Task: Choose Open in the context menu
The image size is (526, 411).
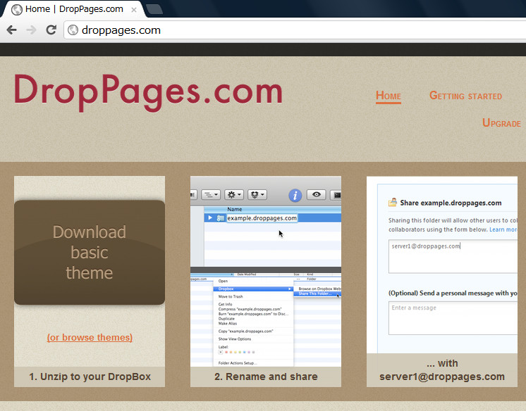Action: point(223,281)
